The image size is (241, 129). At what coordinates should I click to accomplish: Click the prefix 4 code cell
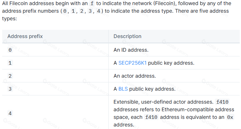(x=10, y=113)
